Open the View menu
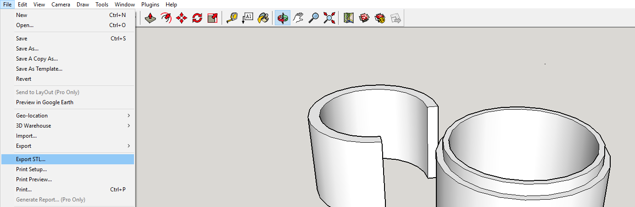 [39, 4]
